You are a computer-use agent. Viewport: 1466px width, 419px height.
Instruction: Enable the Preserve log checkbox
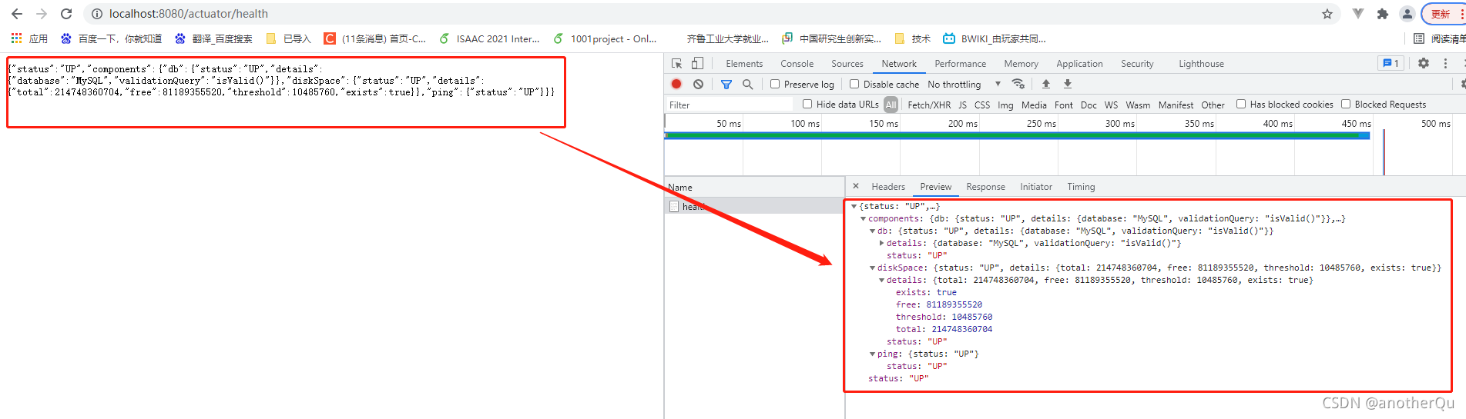point(775,85)
